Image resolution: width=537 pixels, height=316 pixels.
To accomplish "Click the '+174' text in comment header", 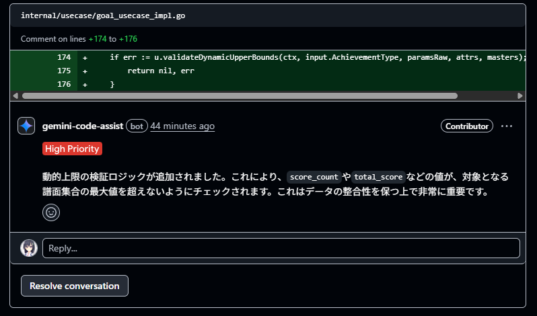I will click(98, 39).
